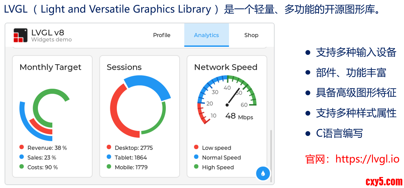Image resolution: width=404 pixels, height=188 pixels.
Task: Click the blue Tablet legend dot
Action: point(109,157)
